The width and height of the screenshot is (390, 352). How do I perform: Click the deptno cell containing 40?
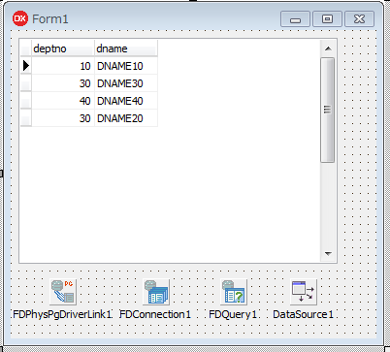63,101
